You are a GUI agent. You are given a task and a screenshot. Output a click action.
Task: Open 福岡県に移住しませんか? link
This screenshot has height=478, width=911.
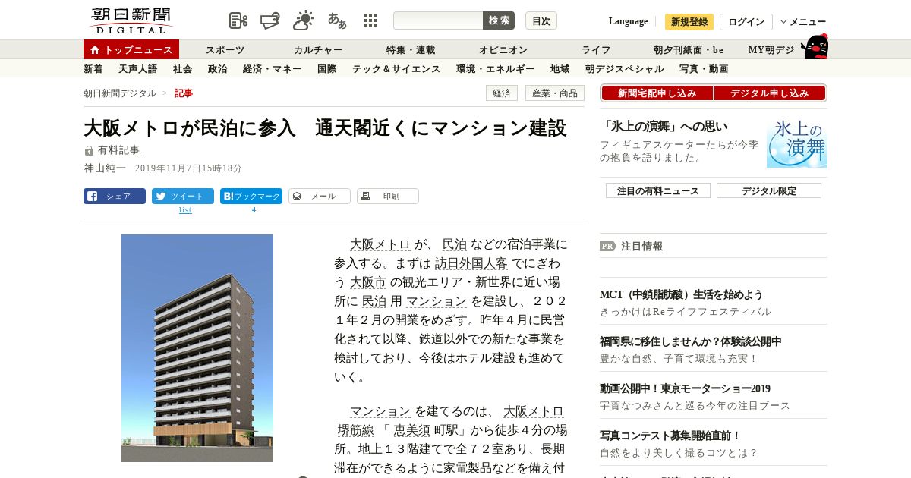[x=691, y=341]
